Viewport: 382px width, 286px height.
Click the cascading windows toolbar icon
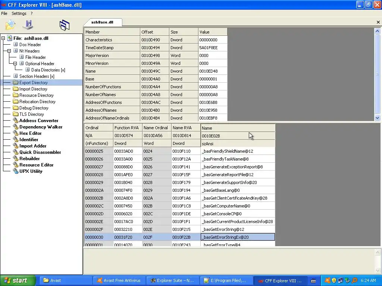coord(64,25)
